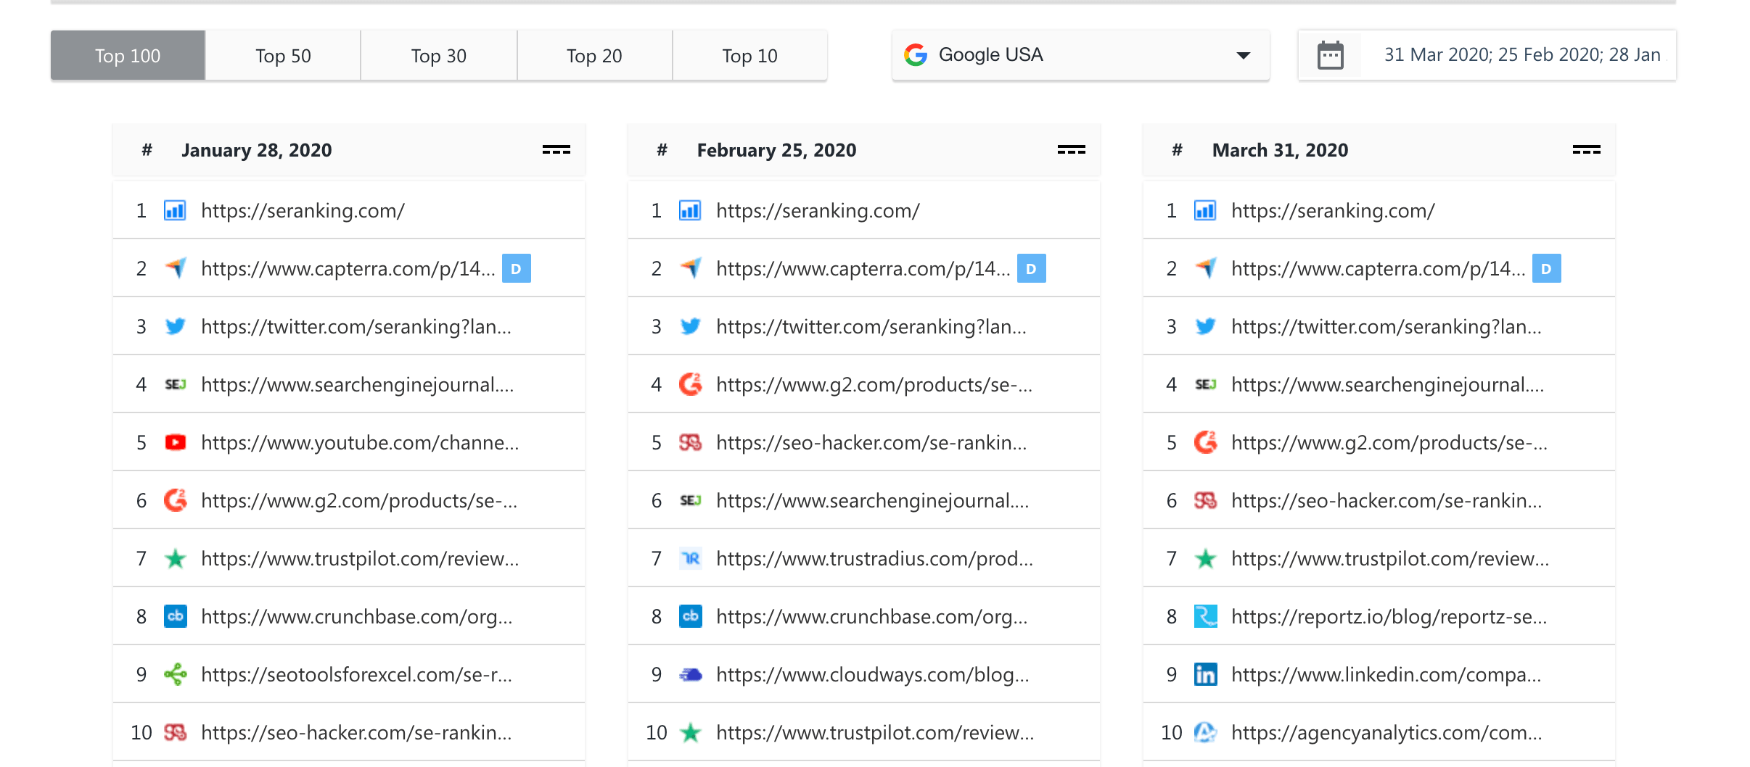Click the Trustpilot star icon in January rank 7
The image size is (1750, 767).
click(176, 559)
